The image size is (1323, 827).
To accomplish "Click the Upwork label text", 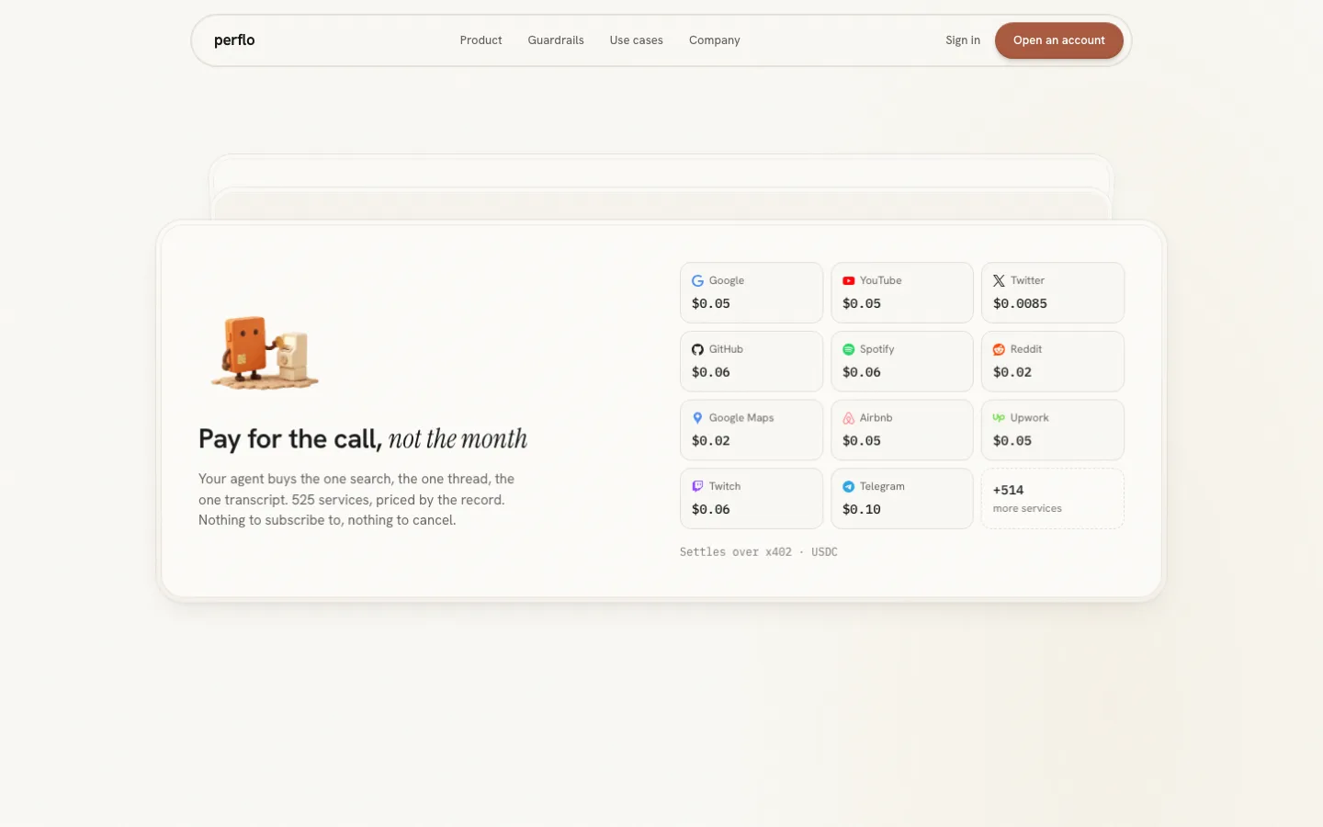I will click(1029, 418).
